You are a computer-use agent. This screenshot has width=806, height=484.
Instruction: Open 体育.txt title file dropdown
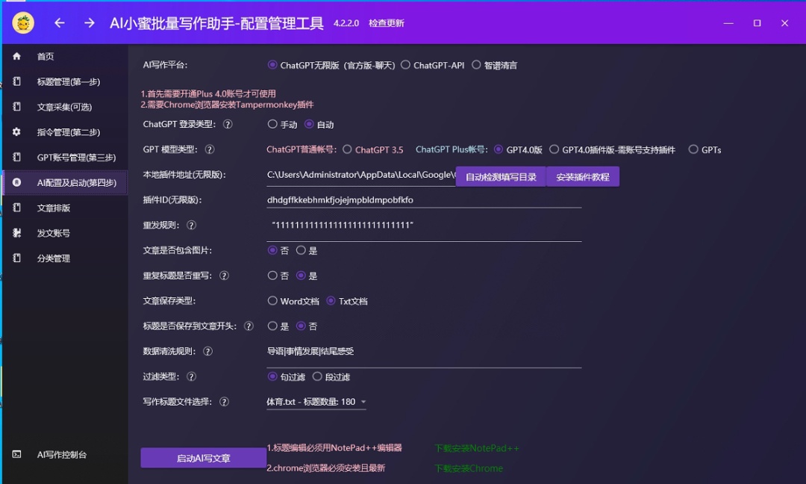click(x=316, y=402)
